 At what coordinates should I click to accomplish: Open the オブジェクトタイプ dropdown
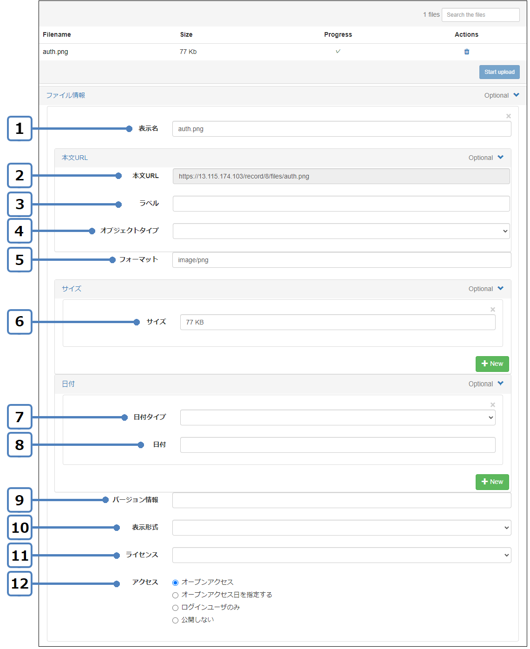click(x=341, y=231)
